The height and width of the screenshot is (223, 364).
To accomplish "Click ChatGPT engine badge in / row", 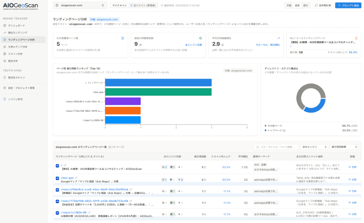I will coord(172,167).
